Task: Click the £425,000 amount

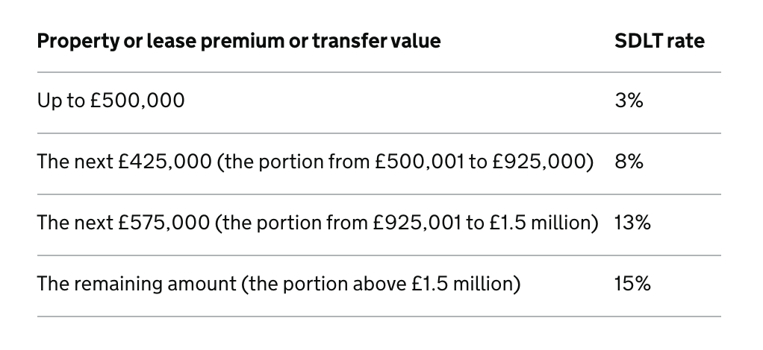Action: point(165,162)
